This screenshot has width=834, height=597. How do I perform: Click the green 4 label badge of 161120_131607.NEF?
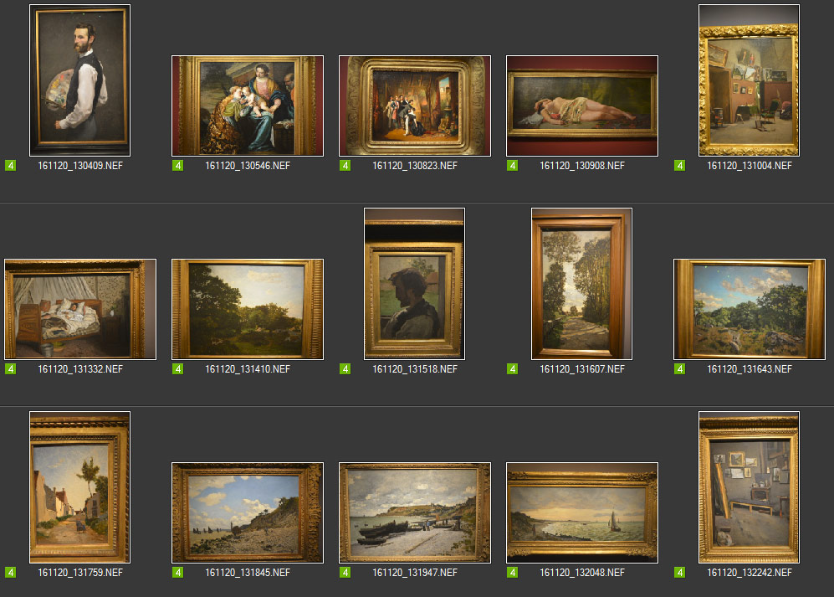coord(512,369)
